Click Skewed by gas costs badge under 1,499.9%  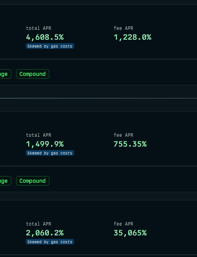click(x=50, y=153)
